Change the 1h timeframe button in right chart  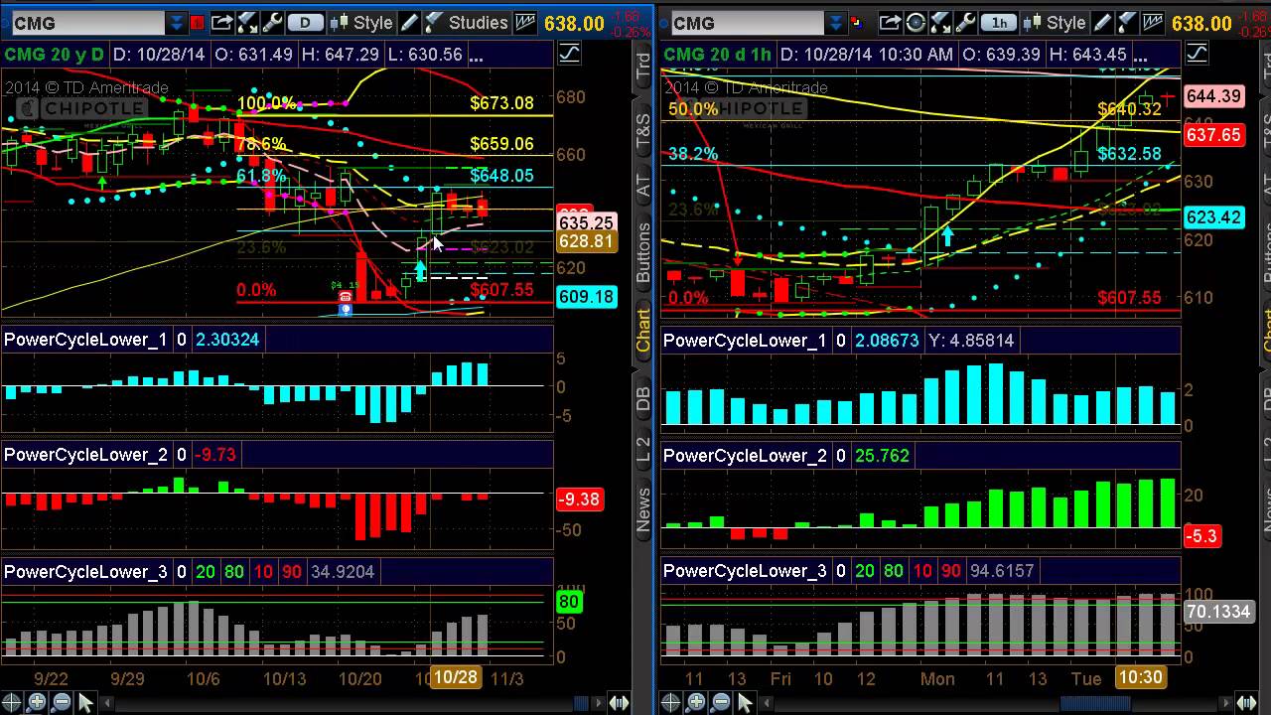click(x=998, y=22)
